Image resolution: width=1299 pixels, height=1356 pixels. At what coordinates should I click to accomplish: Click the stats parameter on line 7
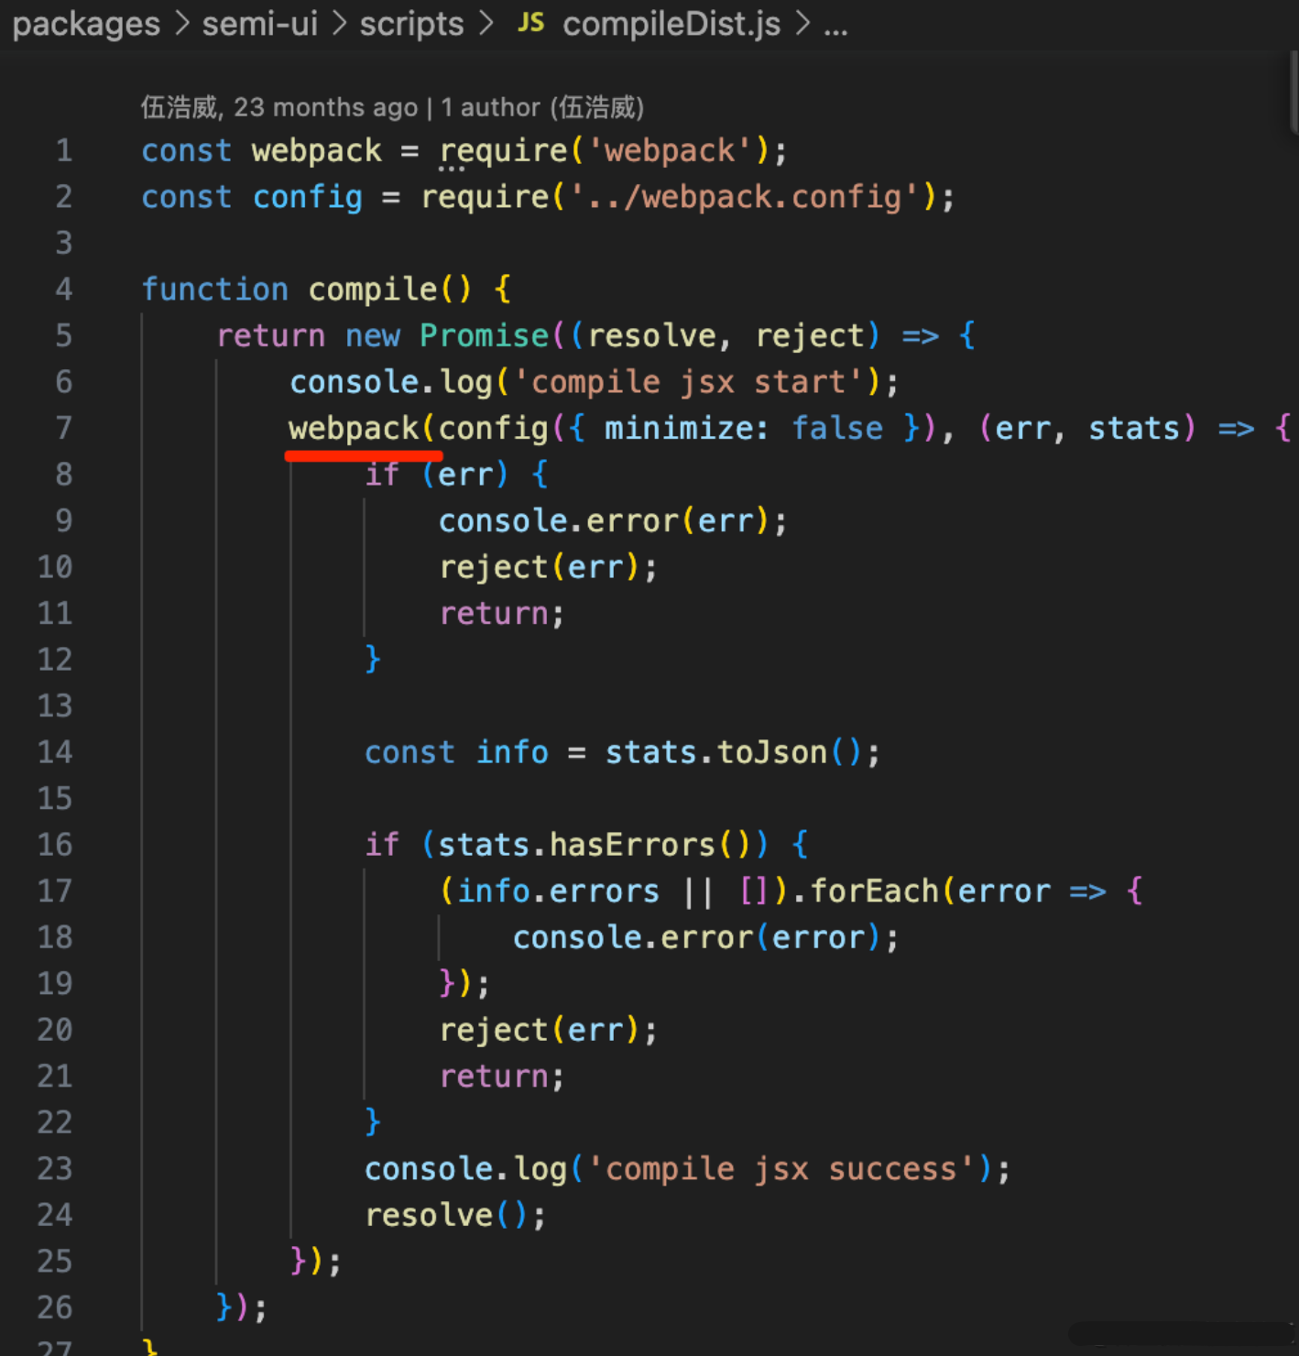[1134, 428]
